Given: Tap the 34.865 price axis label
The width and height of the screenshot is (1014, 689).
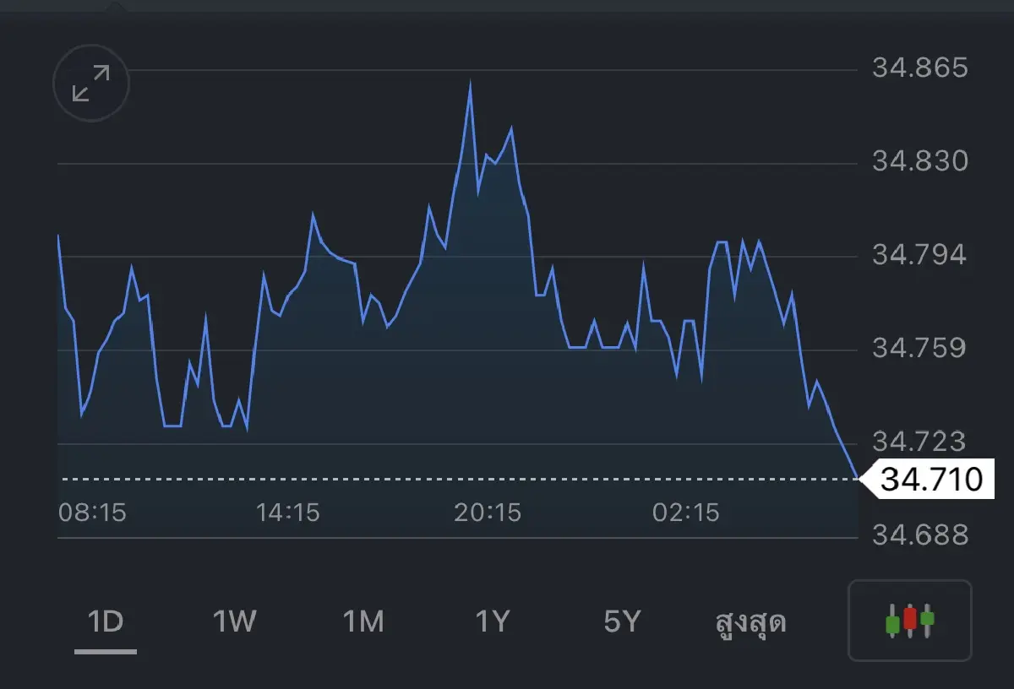Looking at the screenshot, I should 920,68.
